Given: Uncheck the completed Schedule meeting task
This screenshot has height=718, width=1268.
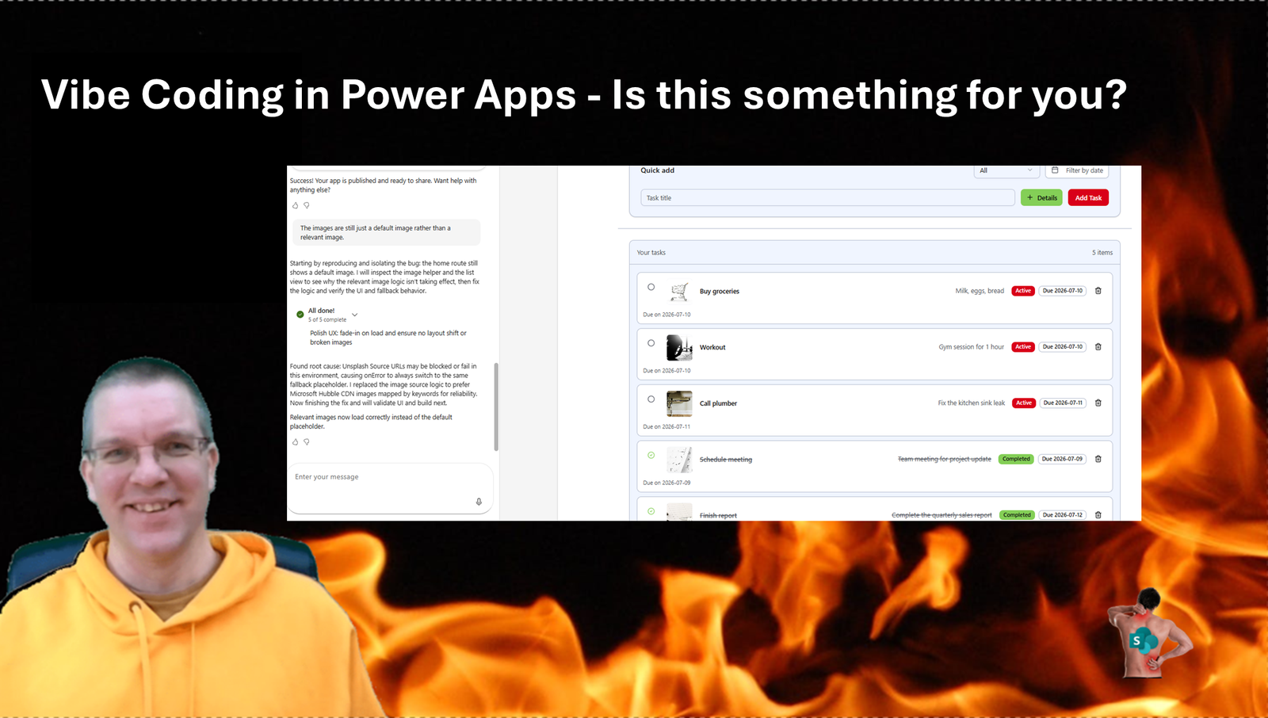Looking at the screenshot, I should (651, 456).
